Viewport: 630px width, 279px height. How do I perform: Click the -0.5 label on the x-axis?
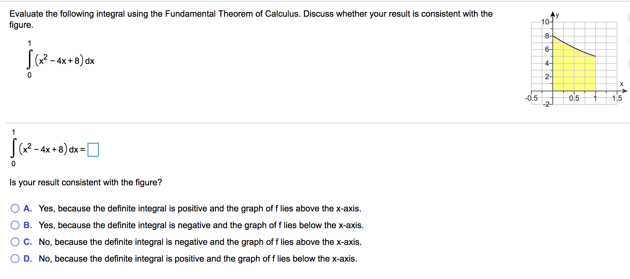pyautogui.click(x=532, y=98)
